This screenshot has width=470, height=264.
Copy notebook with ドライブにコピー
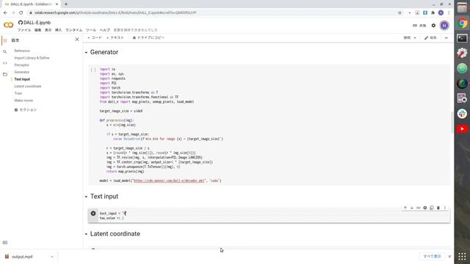tap(148, 37)
